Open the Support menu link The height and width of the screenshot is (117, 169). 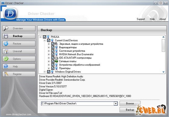point(141,19)
